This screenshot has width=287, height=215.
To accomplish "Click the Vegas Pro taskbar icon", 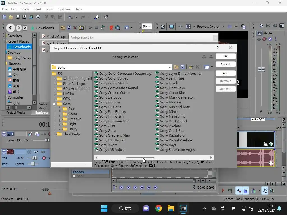I will pos(183,208).
